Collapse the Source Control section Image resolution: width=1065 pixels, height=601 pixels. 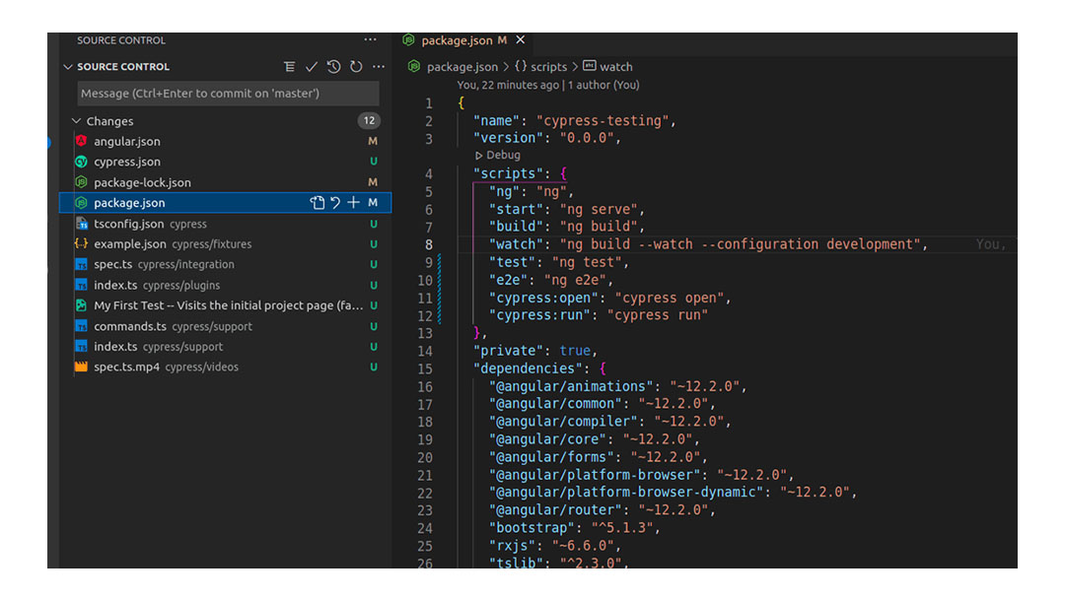(x=68, y=67)
